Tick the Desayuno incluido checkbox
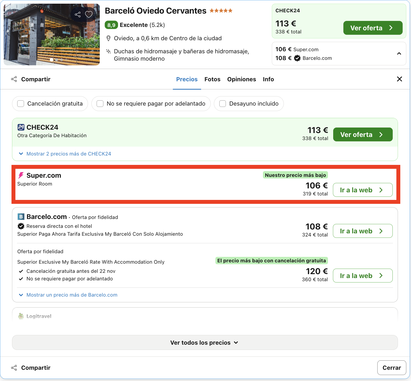 (222, 104)
